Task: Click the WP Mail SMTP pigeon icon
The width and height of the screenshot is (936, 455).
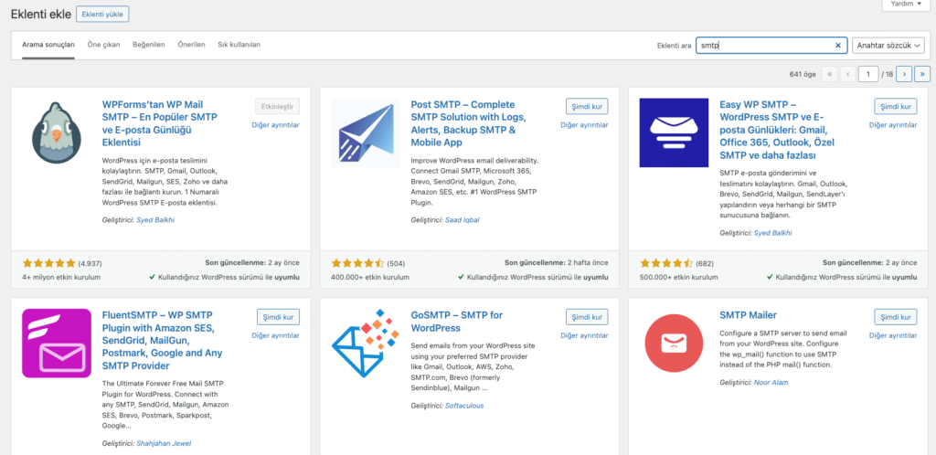Action: pyautogui.click(x=56, y=132)
